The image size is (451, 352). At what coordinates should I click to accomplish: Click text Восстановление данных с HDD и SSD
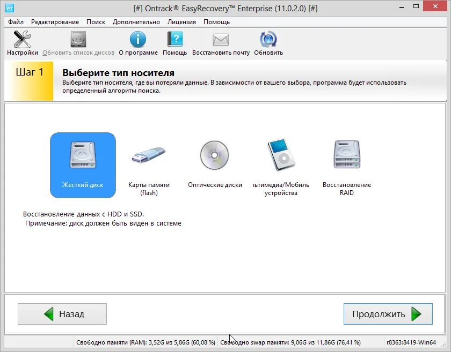point(83,214)
